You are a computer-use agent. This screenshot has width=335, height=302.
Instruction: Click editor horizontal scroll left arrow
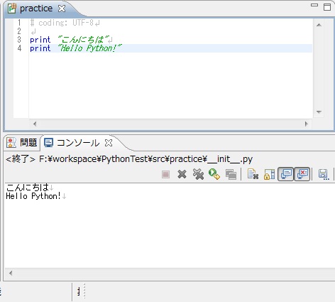click(x=35, y=124)
